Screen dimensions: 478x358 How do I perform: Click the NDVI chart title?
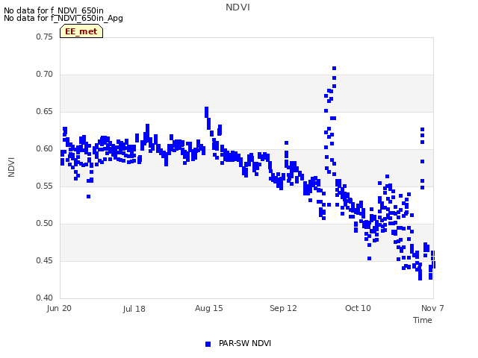coord(238,7)
